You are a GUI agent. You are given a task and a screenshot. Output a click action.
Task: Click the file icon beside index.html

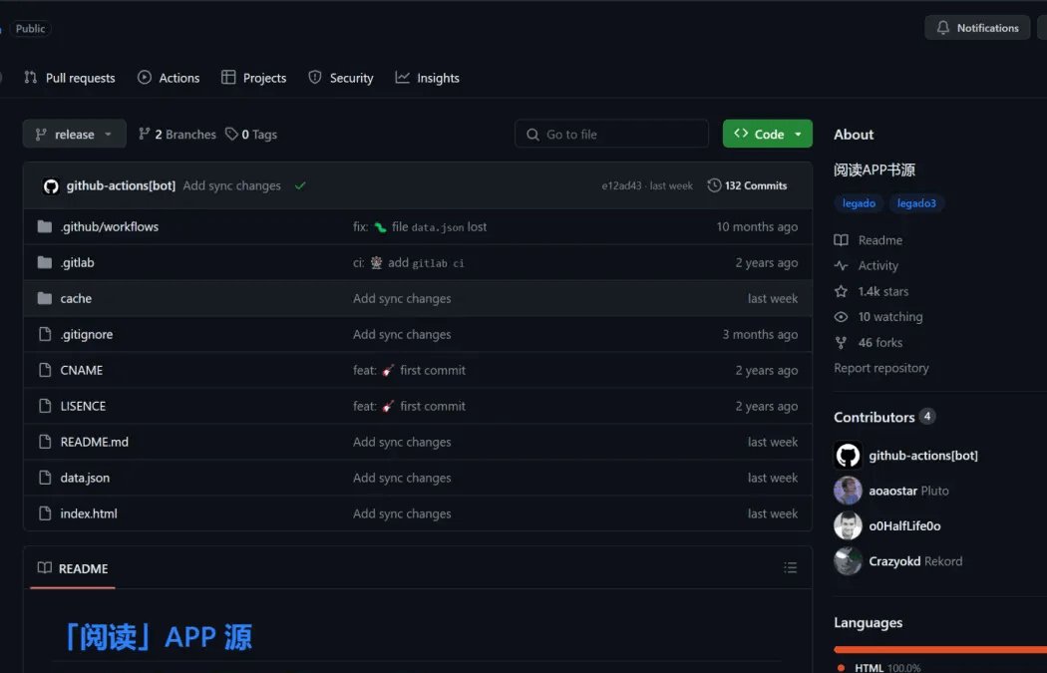click(x=45, y=513)
